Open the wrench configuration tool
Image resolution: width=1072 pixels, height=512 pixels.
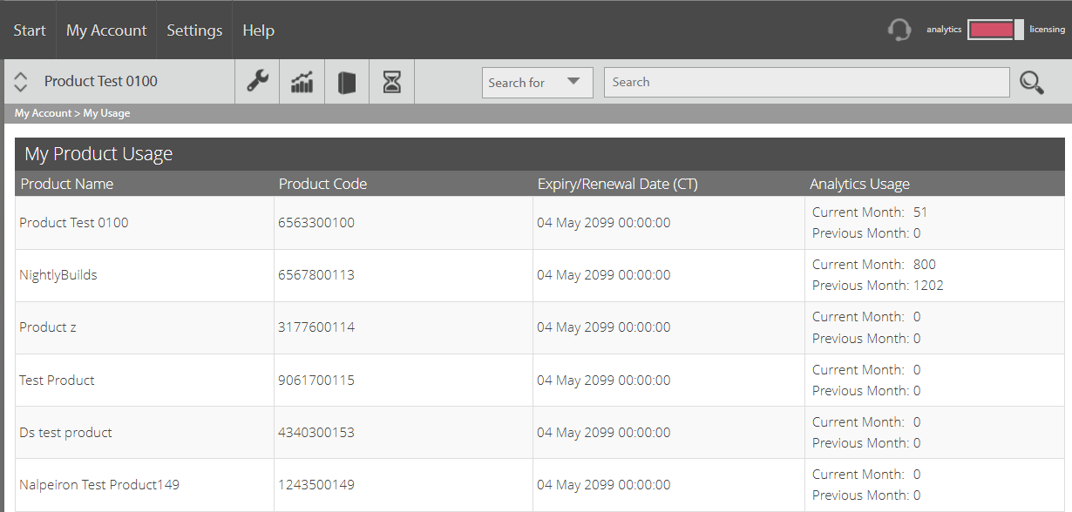coord(257,82)
